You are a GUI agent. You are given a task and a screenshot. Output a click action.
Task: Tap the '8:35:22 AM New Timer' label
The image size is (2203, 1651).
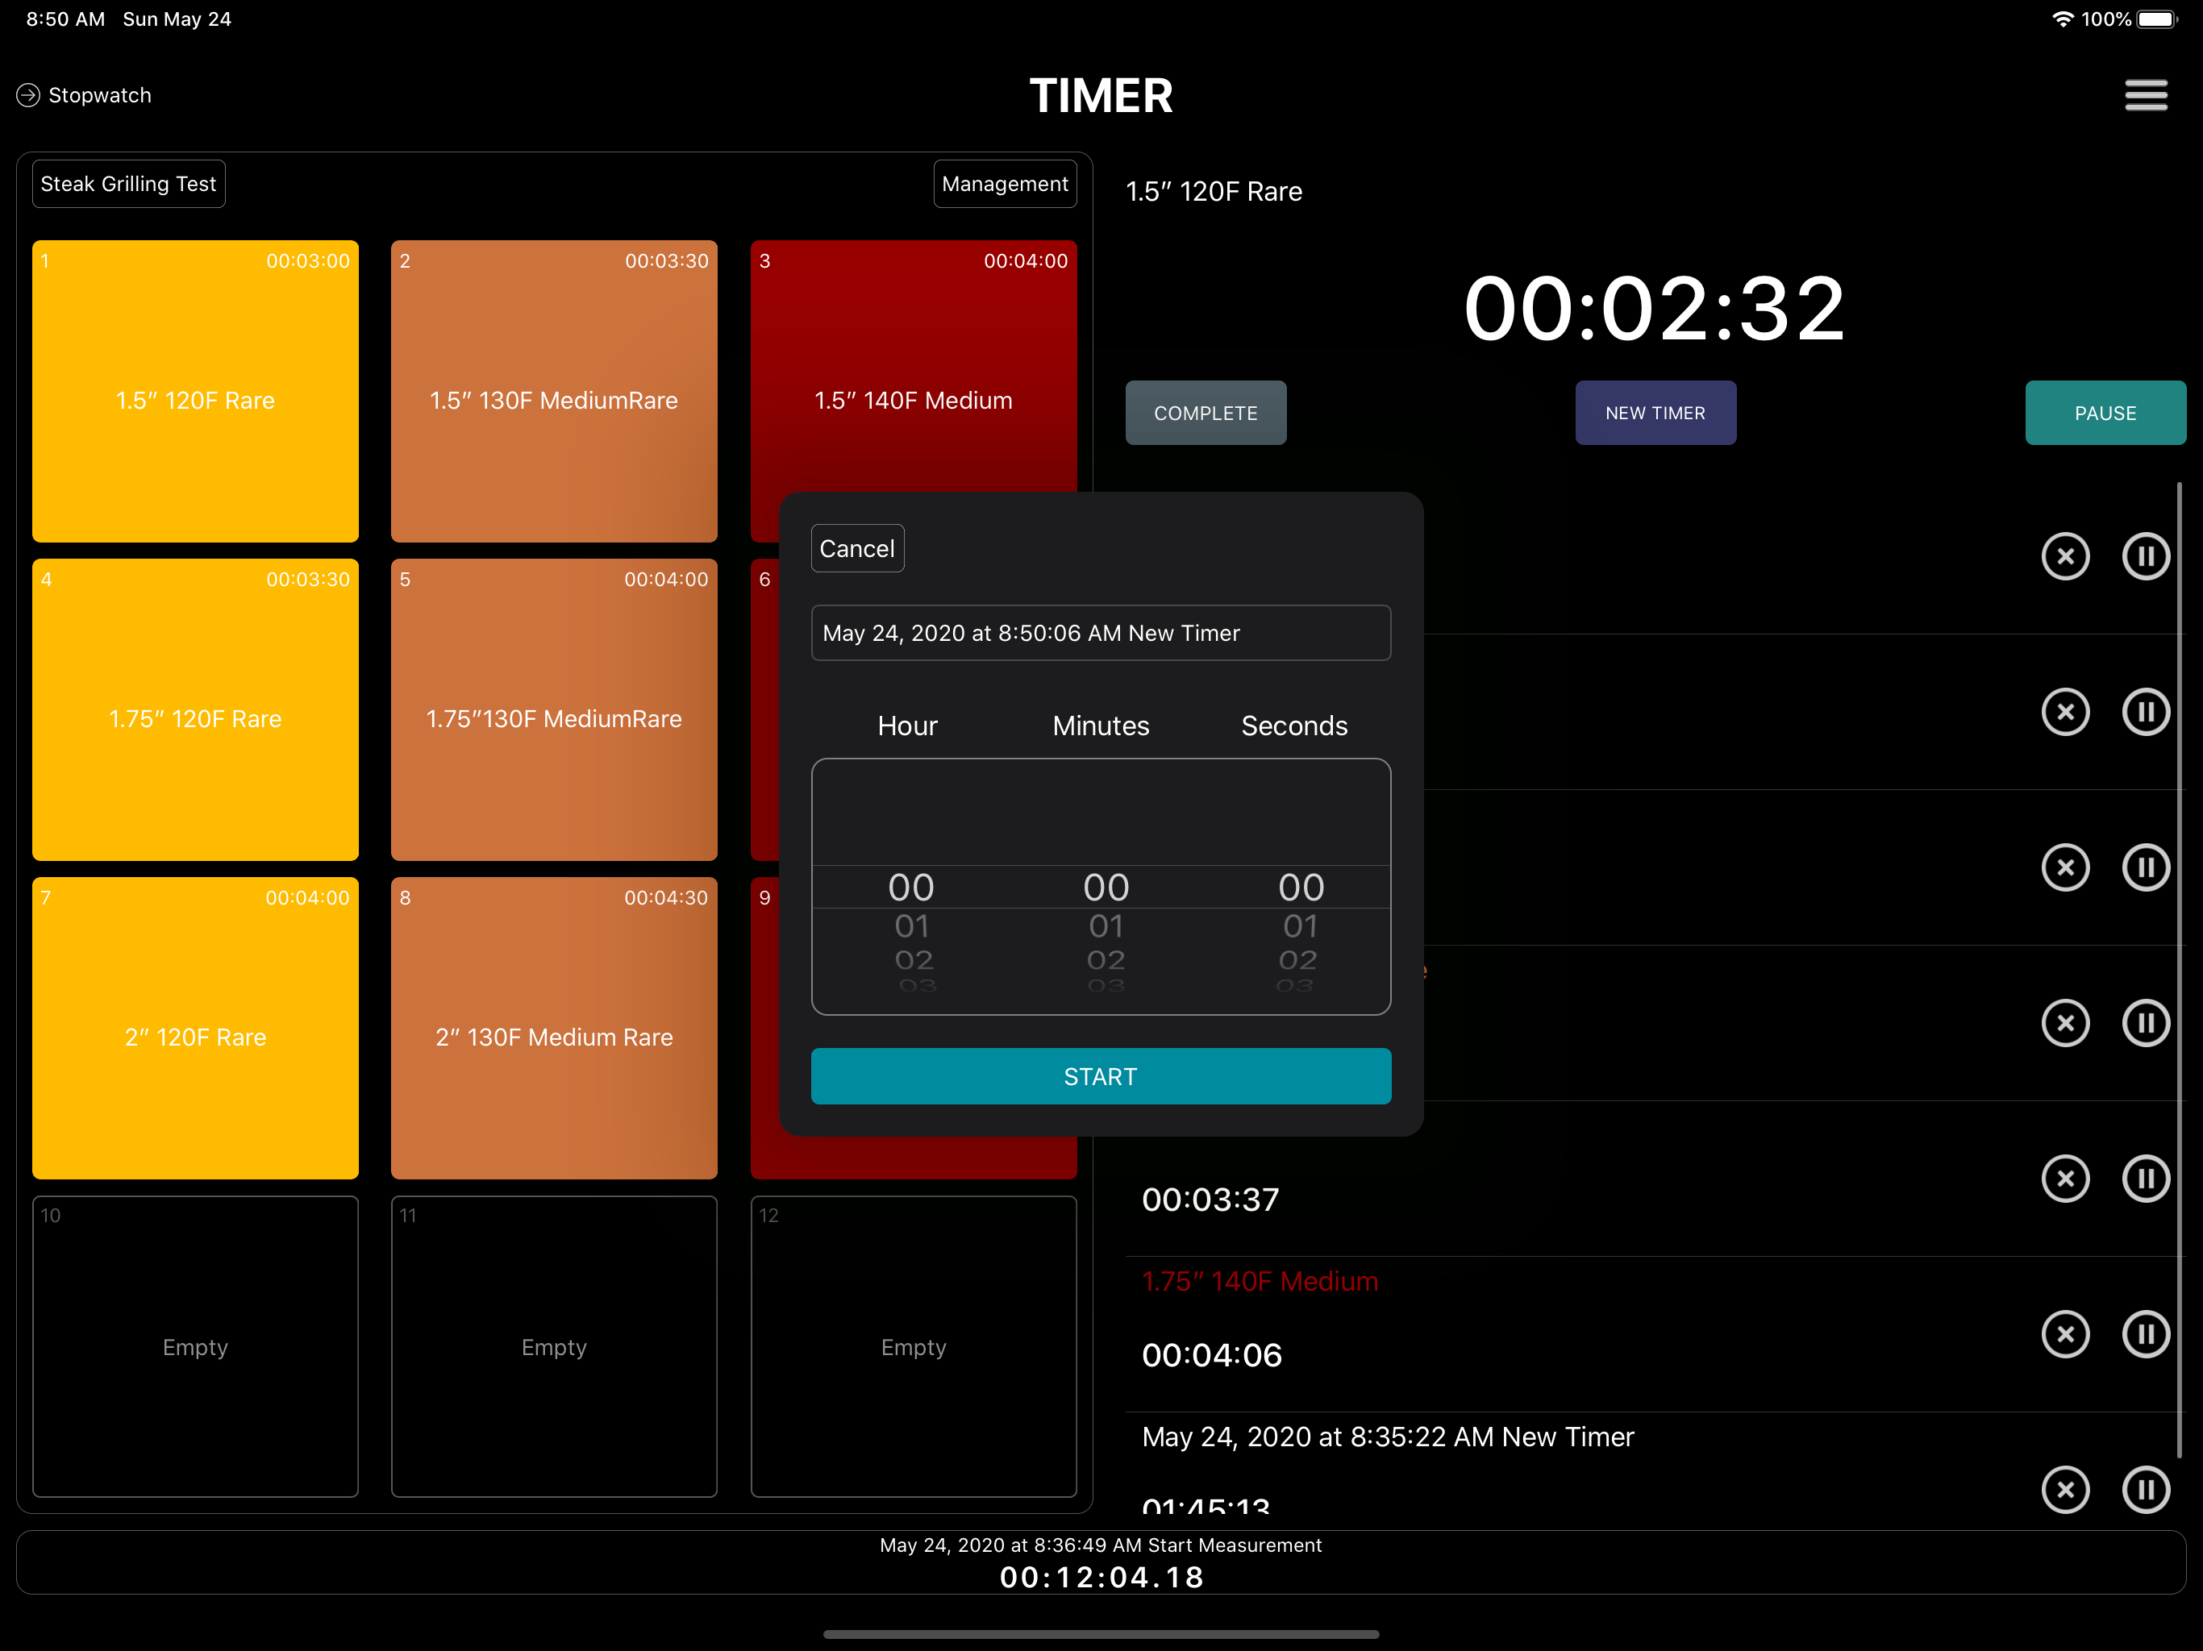pos(1387,1437)
